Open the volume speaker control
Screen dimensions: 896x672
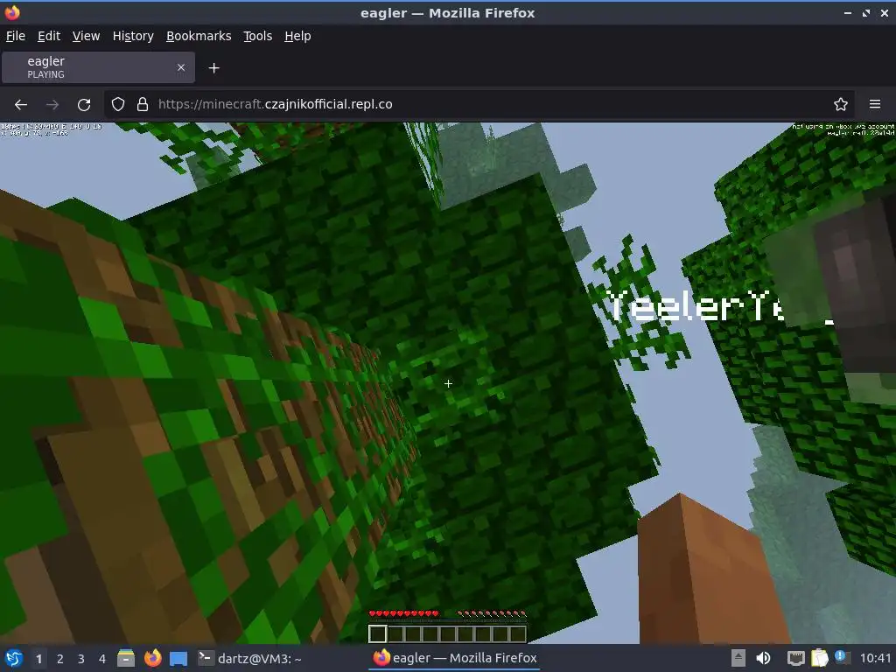[x=763, y=658]
